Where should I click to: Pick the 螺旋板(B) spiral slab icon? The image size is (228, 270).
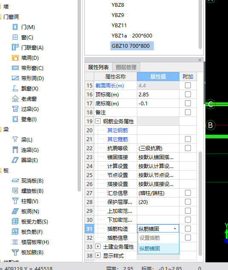[x=15, y=191]
